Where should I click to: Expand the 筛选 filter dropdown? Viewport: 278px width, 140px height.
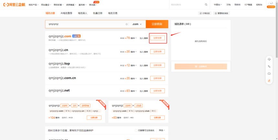click(162, 130)
